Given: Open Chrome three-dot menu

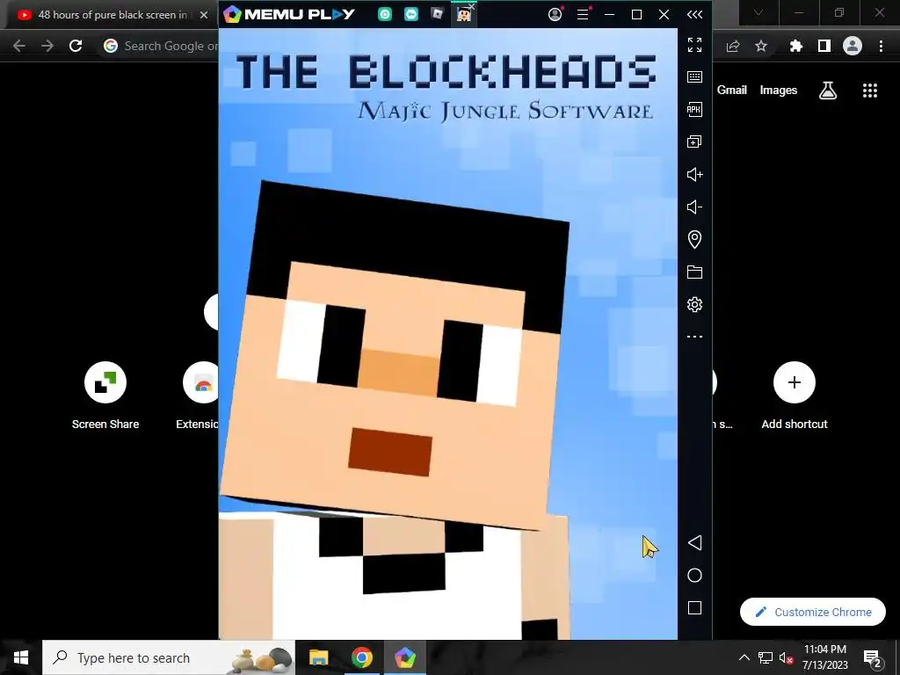Looking at the screenshot, I should pyautogui.click(x=881, y=46).
